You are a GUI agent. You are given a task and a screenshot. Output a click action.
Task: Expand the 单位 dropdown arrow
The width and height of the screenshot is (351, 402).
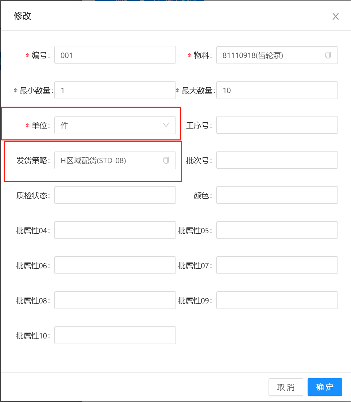(166, 125)
